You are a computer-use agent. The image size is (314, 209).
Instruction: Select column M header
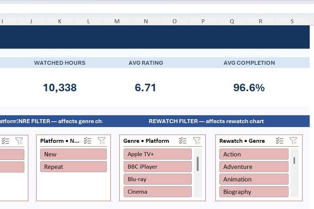[117, 21]
